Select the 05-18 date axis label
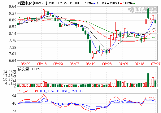 click(42, 64)
